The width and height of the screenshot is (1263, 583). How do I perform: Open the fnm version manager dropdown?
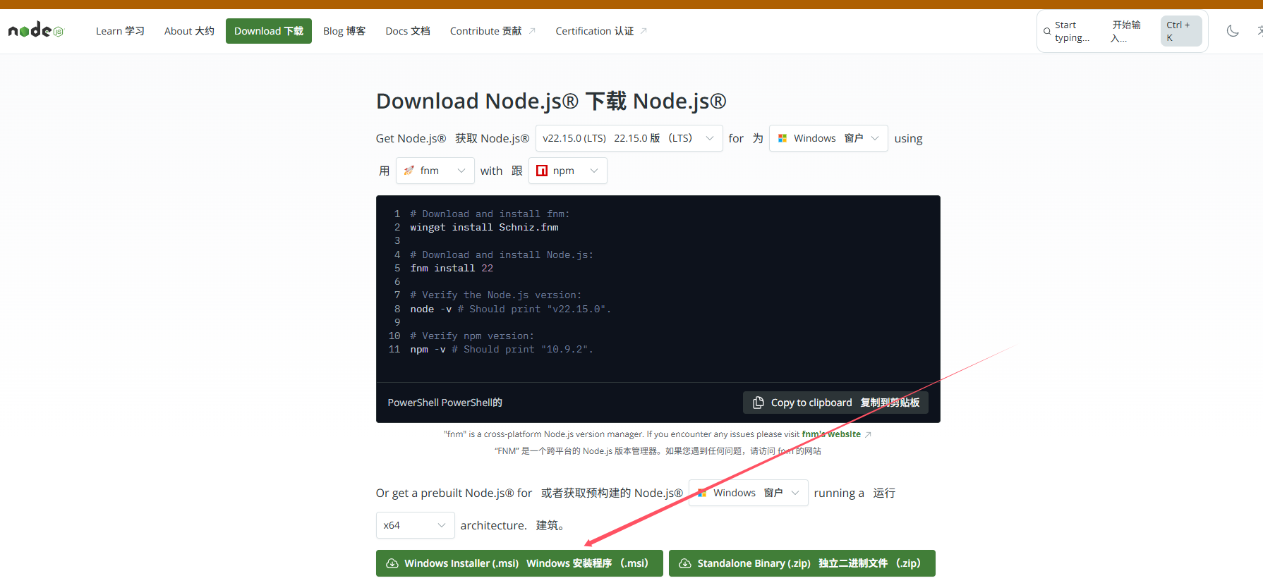[x=435, y=171]
